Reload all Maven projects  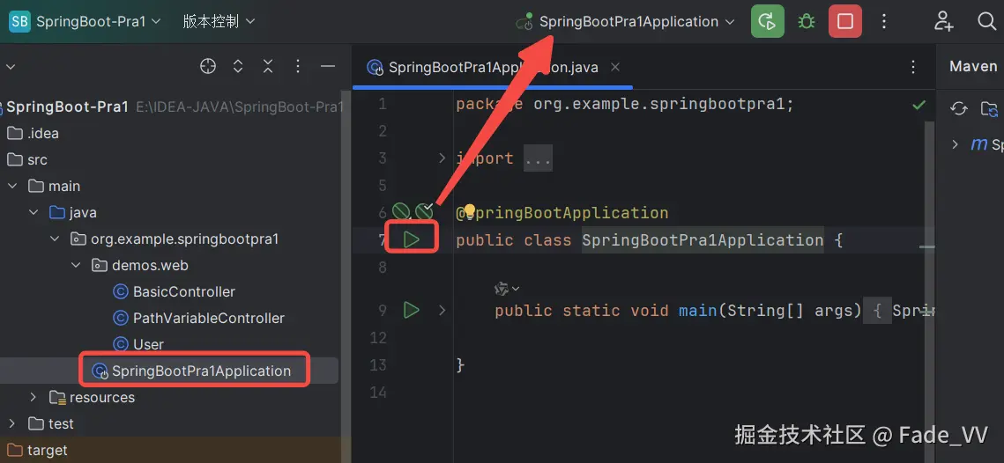(958, 109)
